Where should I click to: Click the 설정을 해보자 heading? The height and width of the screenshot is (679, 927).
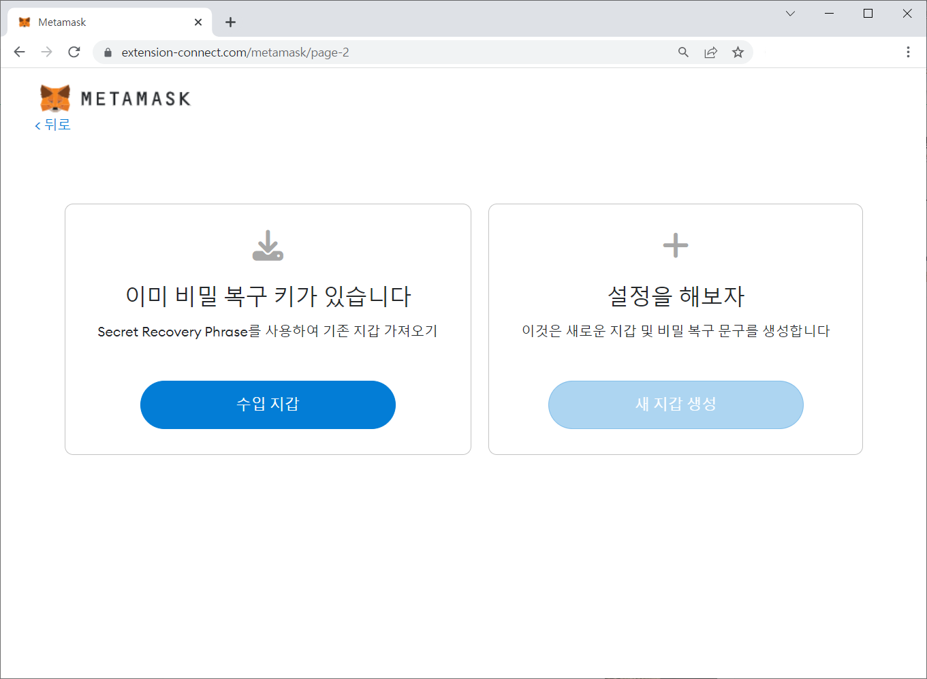(676, 296)
